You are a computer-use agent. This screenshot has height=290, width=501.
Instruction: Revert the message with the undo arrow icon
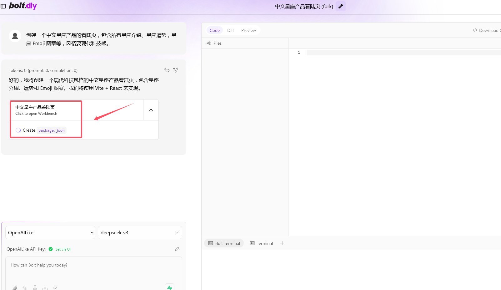point(167,70)
